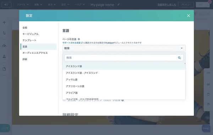The width and height of the screenshot is (213, 135).
Task: Click the pencil icon beside My page name
Action: 119,5
